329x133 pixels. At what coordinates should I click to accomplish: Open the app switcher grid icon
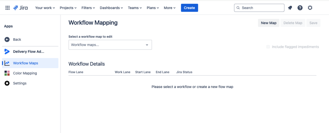pos(7,8)
